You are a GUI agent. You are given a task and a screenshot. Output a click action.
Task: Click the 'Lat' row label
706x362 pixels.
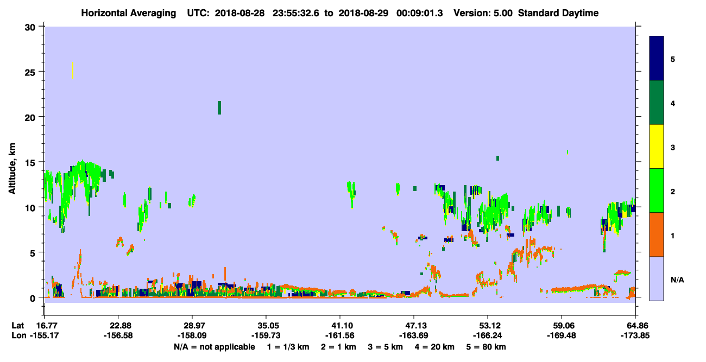tap(18, 325)
